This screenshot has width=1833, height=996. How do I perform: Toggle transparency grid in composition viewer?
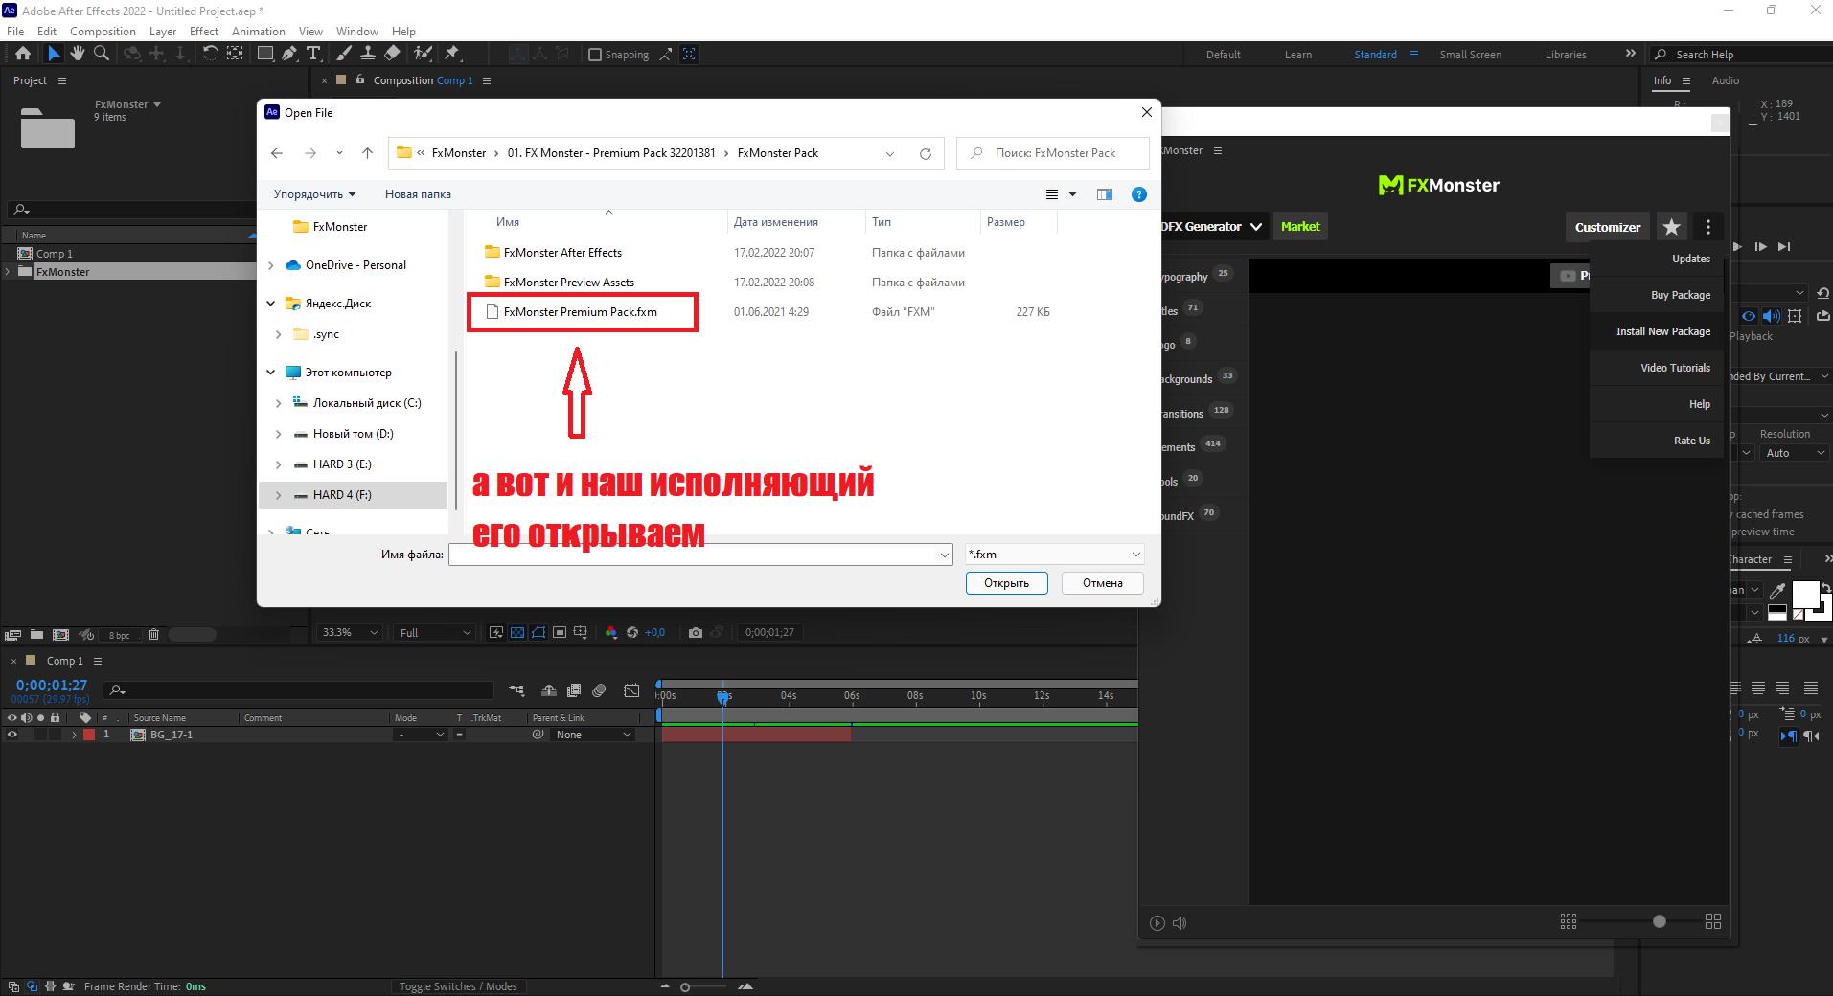tap(517, 632)
